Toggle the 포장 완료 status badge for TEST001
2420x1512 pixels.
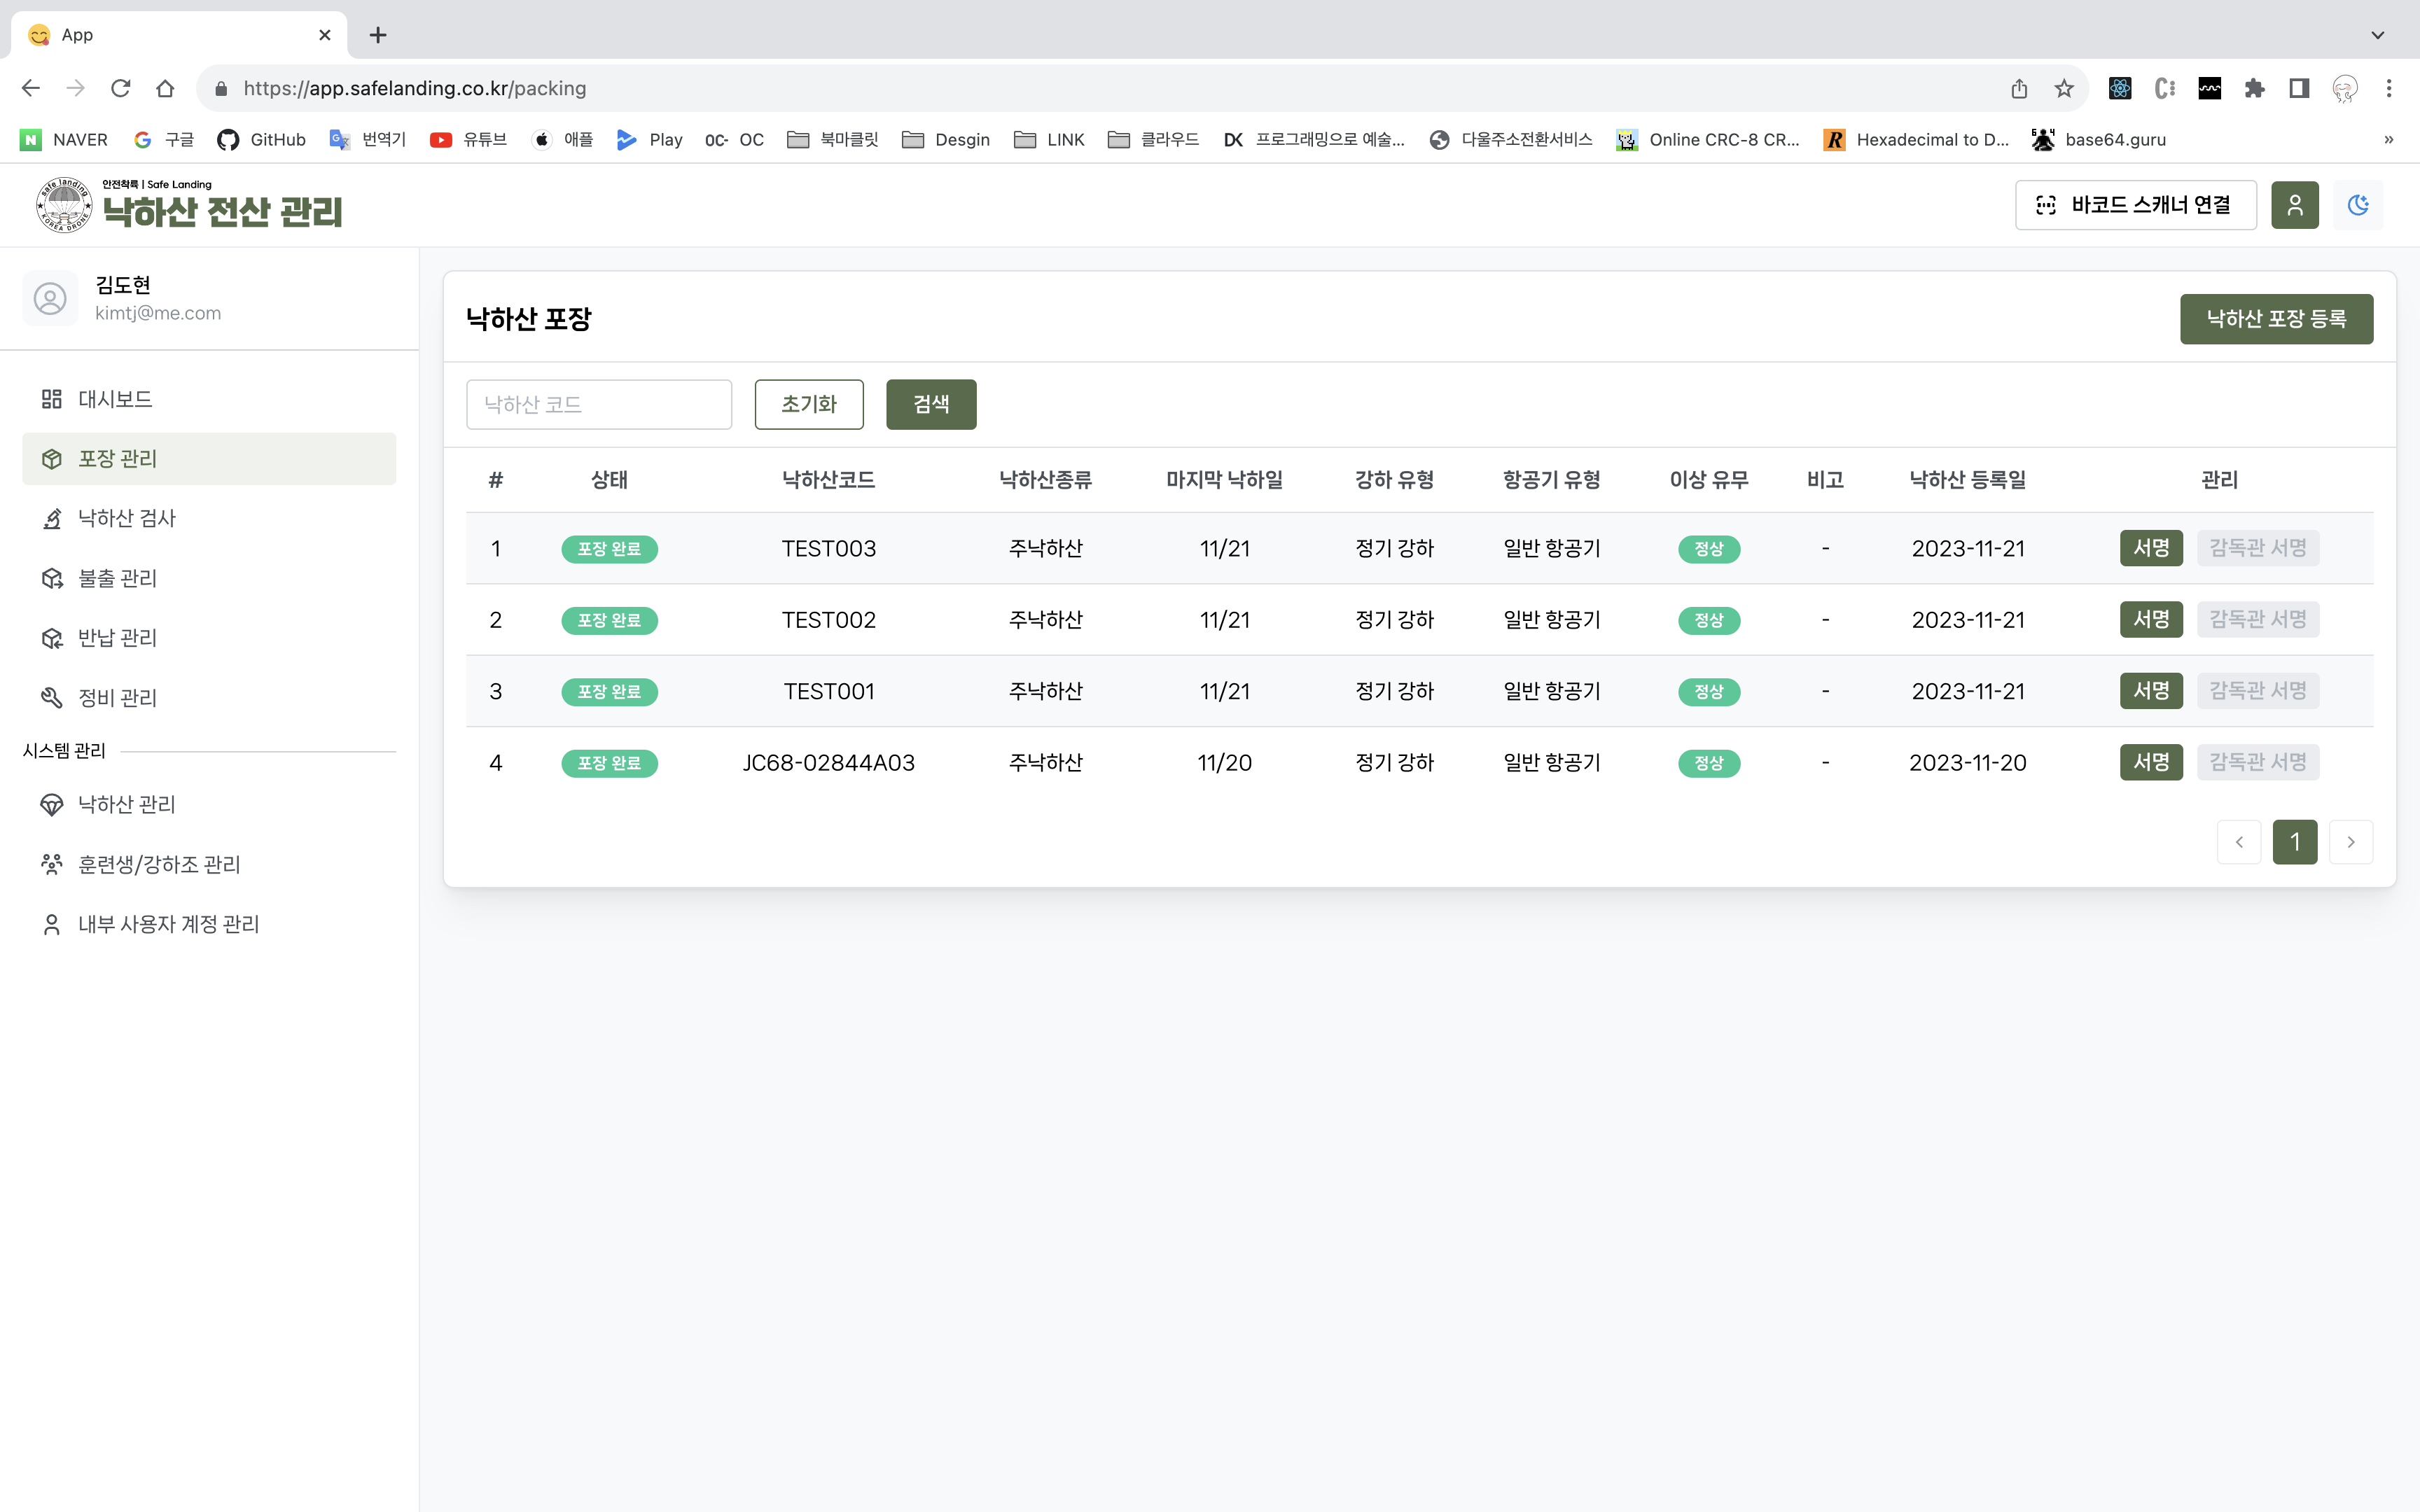(610, 691)
